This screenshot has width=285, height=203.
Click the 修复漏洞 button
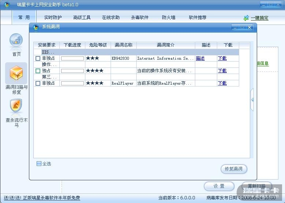234,169
